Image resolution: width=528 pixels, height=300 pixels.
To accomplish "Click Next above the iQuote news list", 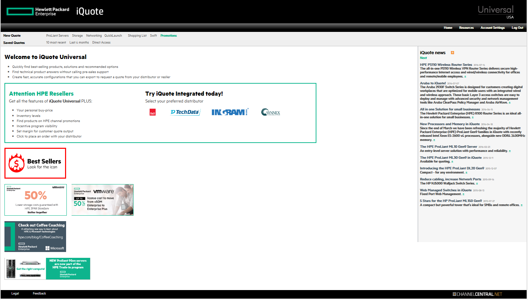I will pos(423,58).
